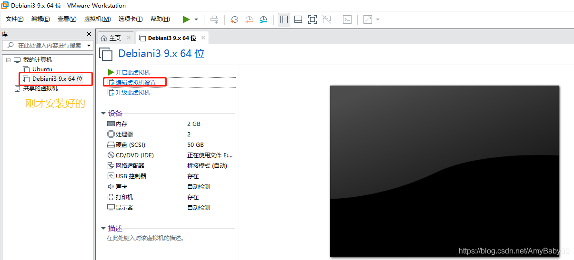Open the 帮助(H) menu
The image size is (574, 260).
coord(160,19)
